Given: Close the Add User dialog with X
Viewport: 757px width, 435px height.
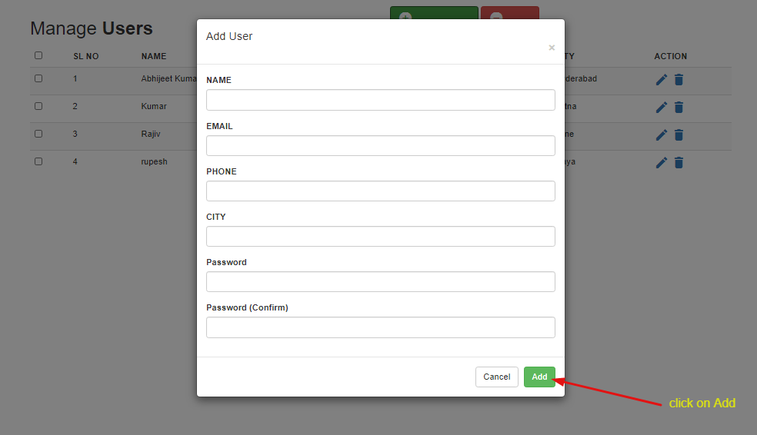Looking at the screenshot, I should tap(552, 47).
